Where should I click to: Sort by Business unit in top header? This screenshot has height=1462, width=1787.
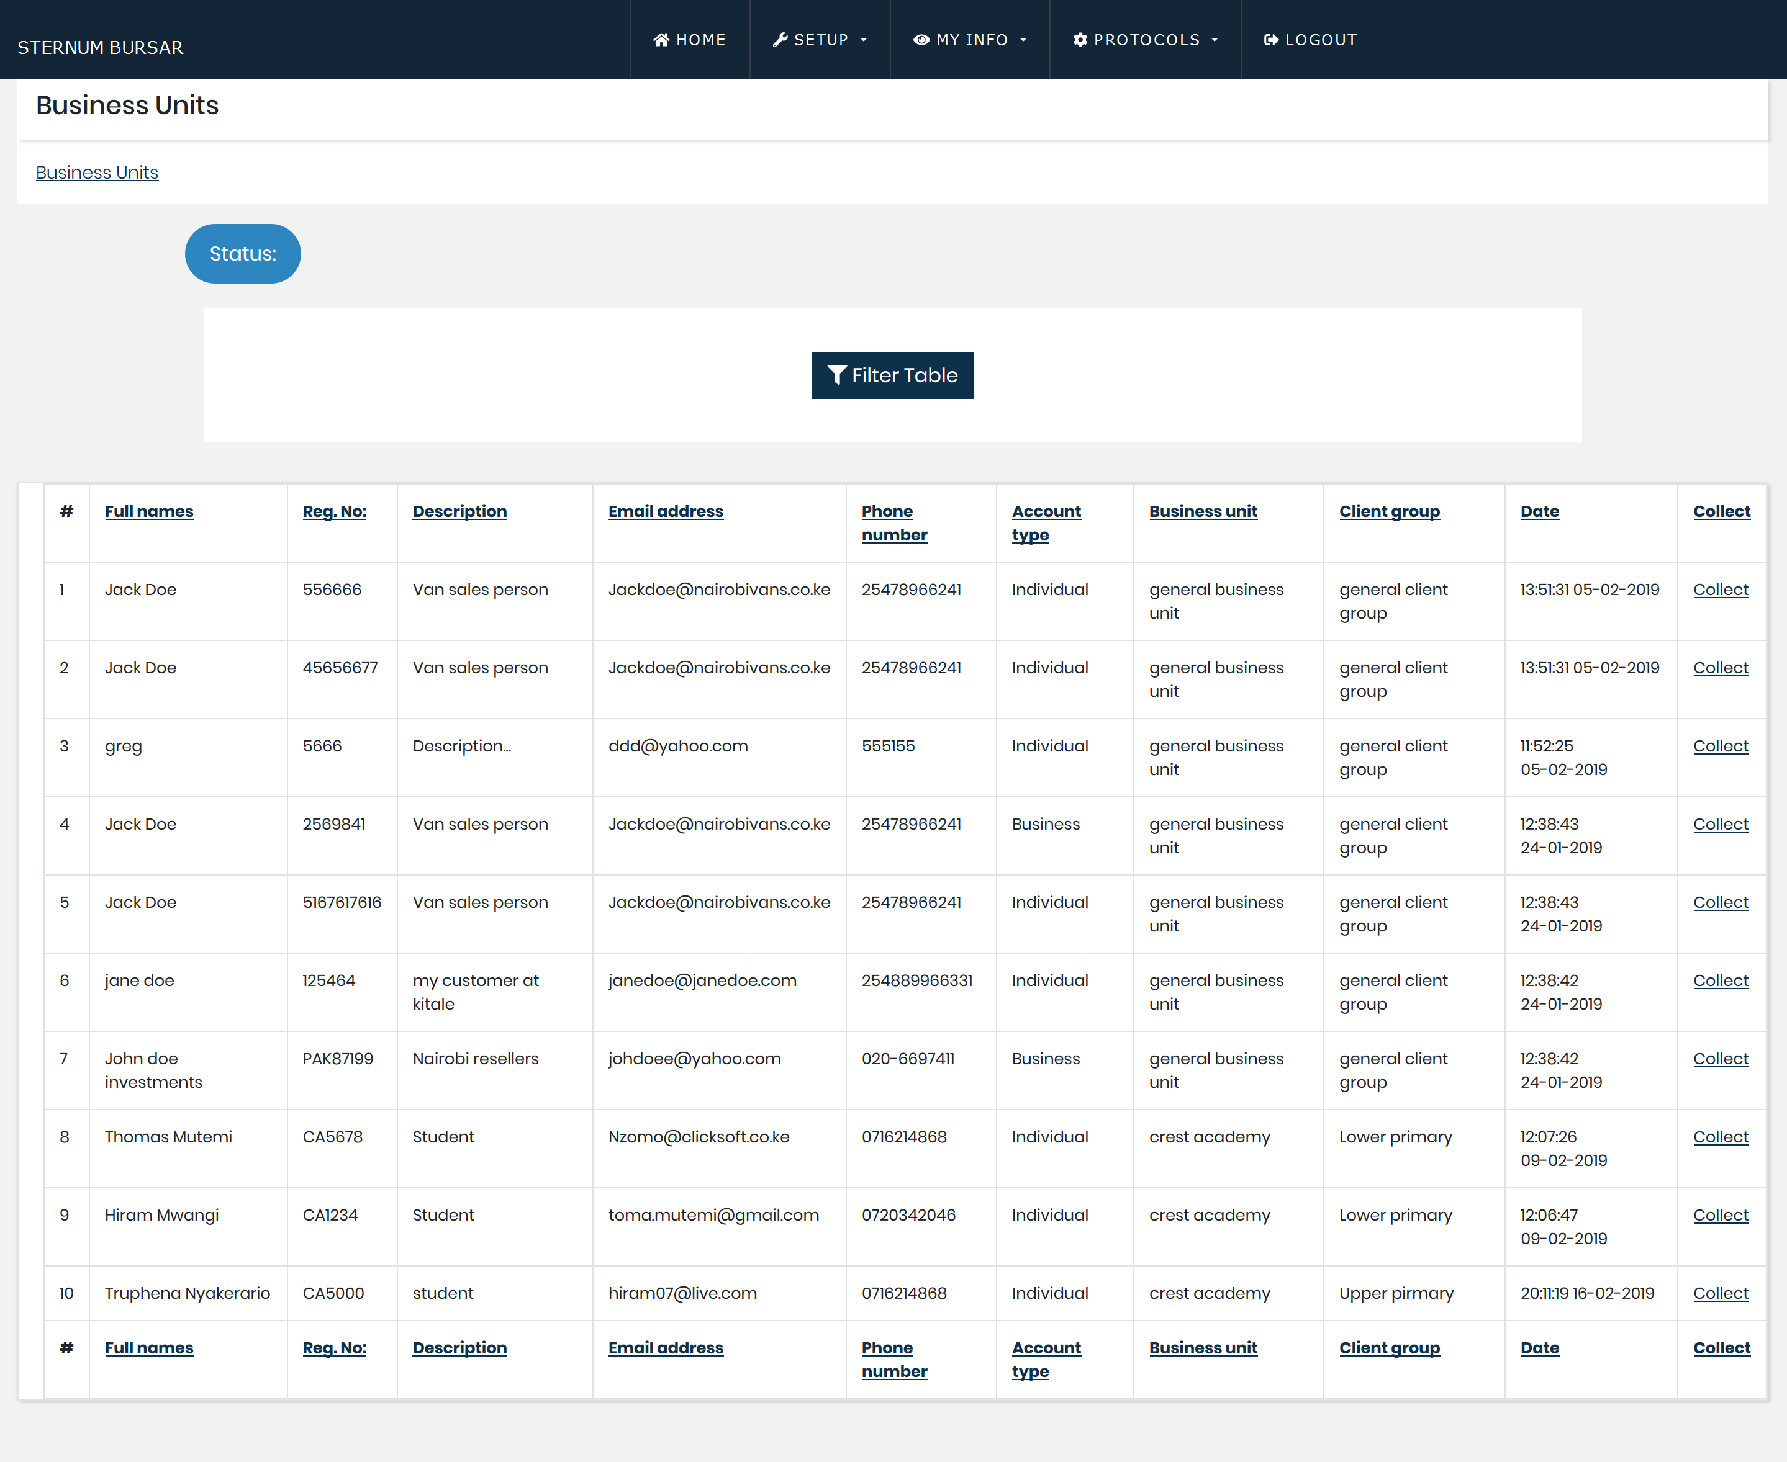pos(1203,511)
